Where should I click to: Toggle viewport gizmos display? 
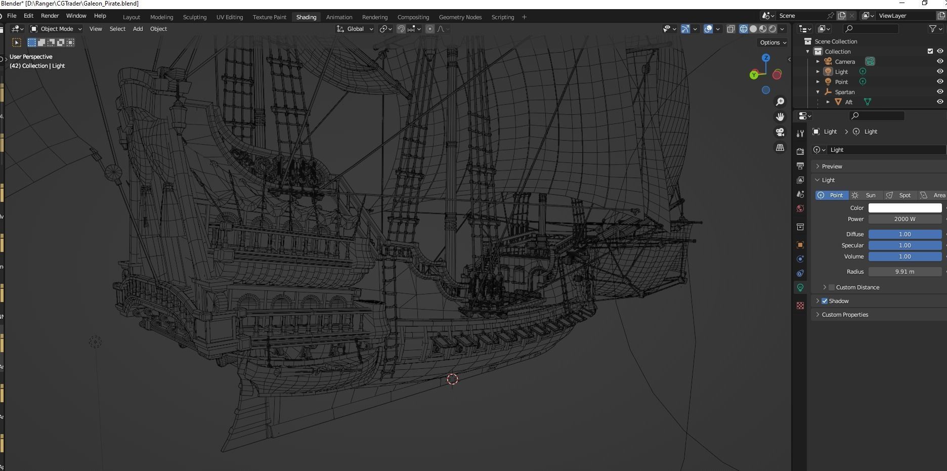pyautogui.click(x=685, y=29)
